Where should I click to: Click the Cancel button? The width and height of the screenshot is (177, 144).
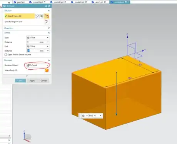43,80
